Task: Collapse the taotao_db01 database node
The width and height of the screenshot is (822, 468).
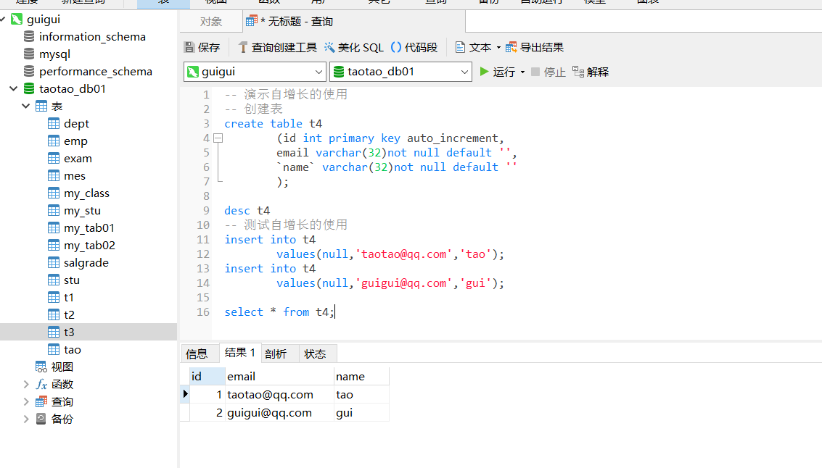Action: coord(14,89)
